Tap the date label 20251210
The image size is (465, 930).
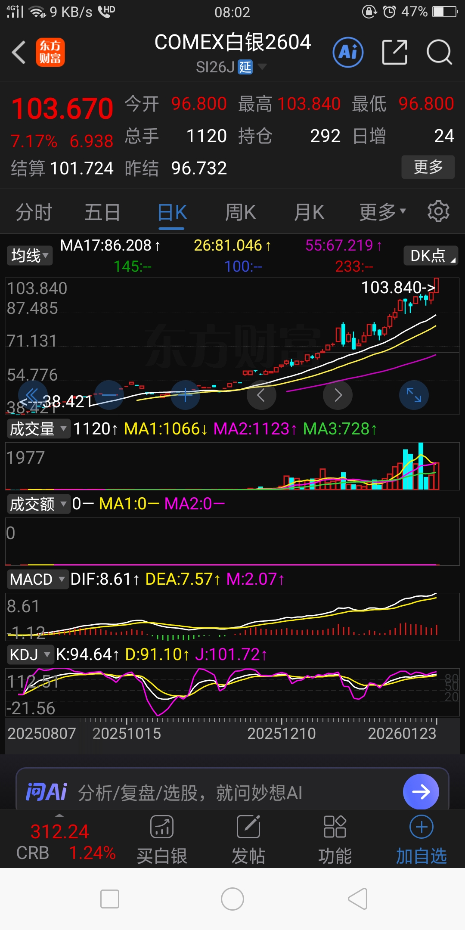[x=282, y=733]
